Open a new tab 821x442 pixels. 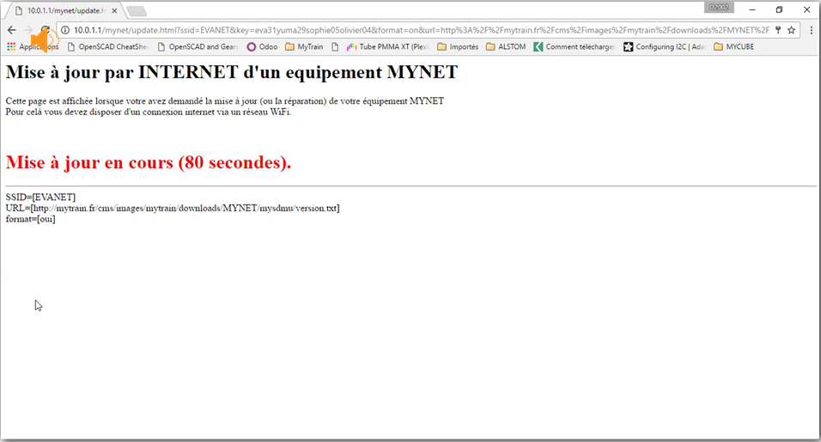[x=137, y=11]
